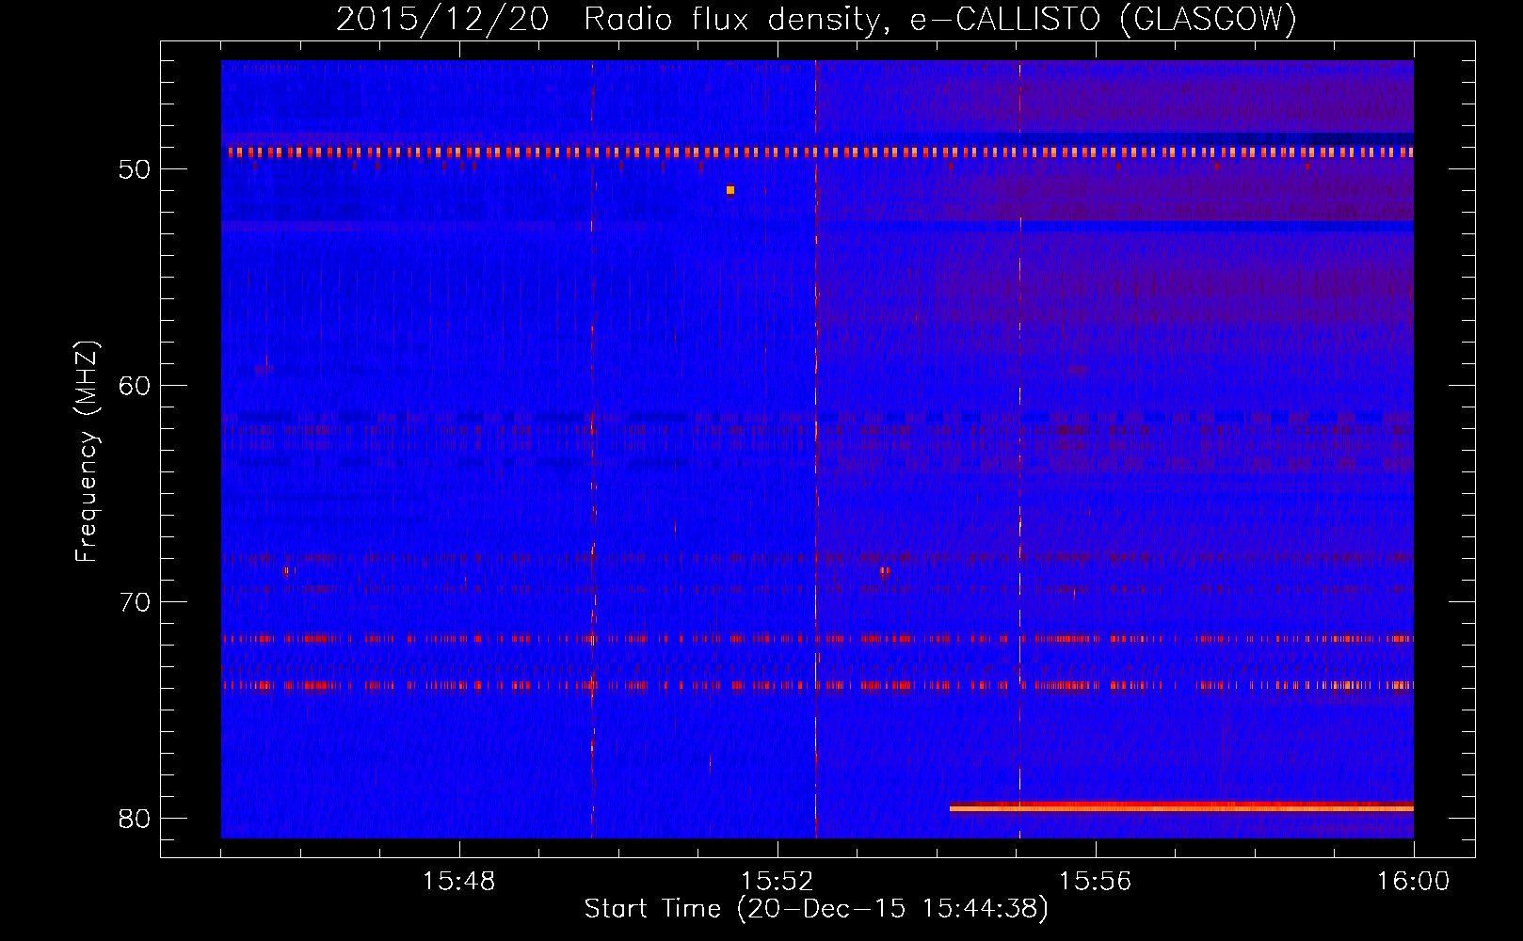1523x941 pixels.
Task: Click the 80 frequency tick label
Action: pyautogui.click(x=135, y=818)
